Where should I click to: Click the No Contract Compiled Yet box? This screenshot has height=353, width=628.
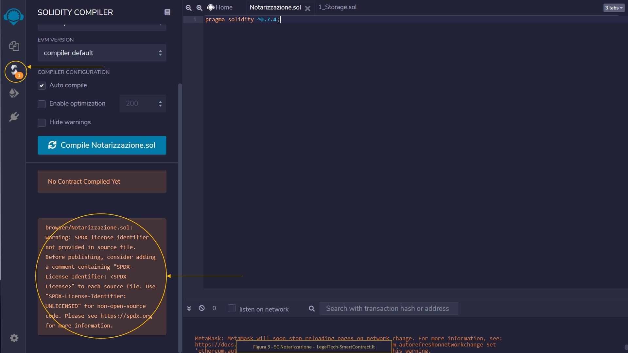(x=102, y=181)
